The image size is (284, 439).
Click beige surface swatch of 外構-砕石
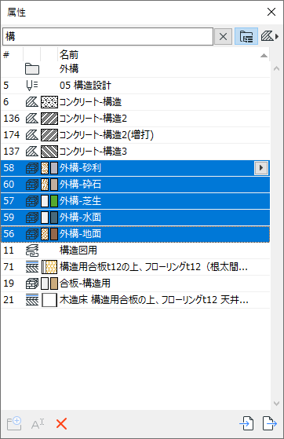coord(54,185)
